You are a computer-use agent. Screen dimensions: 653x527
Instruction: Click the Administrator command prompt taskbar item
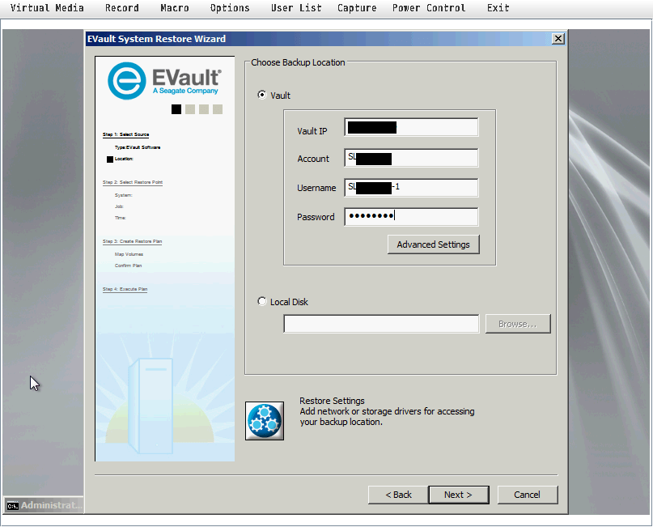[x=44, y=505]
